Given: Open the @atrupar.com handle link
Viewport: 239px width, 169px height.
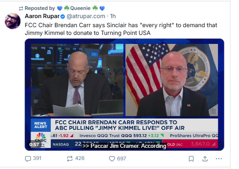Looking at the screenshot, I should tap(86, 16).
